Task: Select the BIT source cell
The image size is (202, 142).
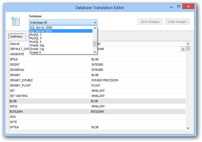Action: [x=50, y=91]
